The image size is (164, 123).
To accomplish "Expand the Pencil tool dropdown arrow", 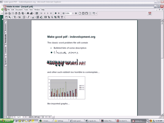I will (x=31, y=17).
